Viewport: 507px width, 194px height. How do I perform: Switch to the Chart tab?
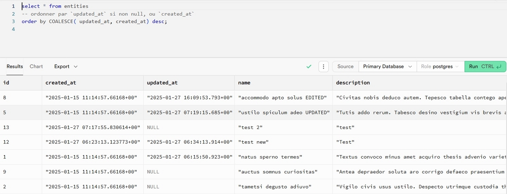point(36,67)
